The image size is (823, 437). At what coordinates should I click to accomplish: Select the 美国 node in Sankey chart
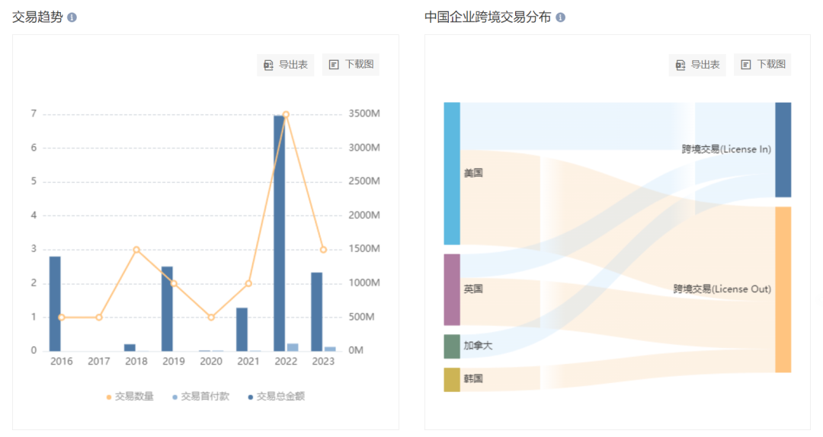[x=452, y=173]
